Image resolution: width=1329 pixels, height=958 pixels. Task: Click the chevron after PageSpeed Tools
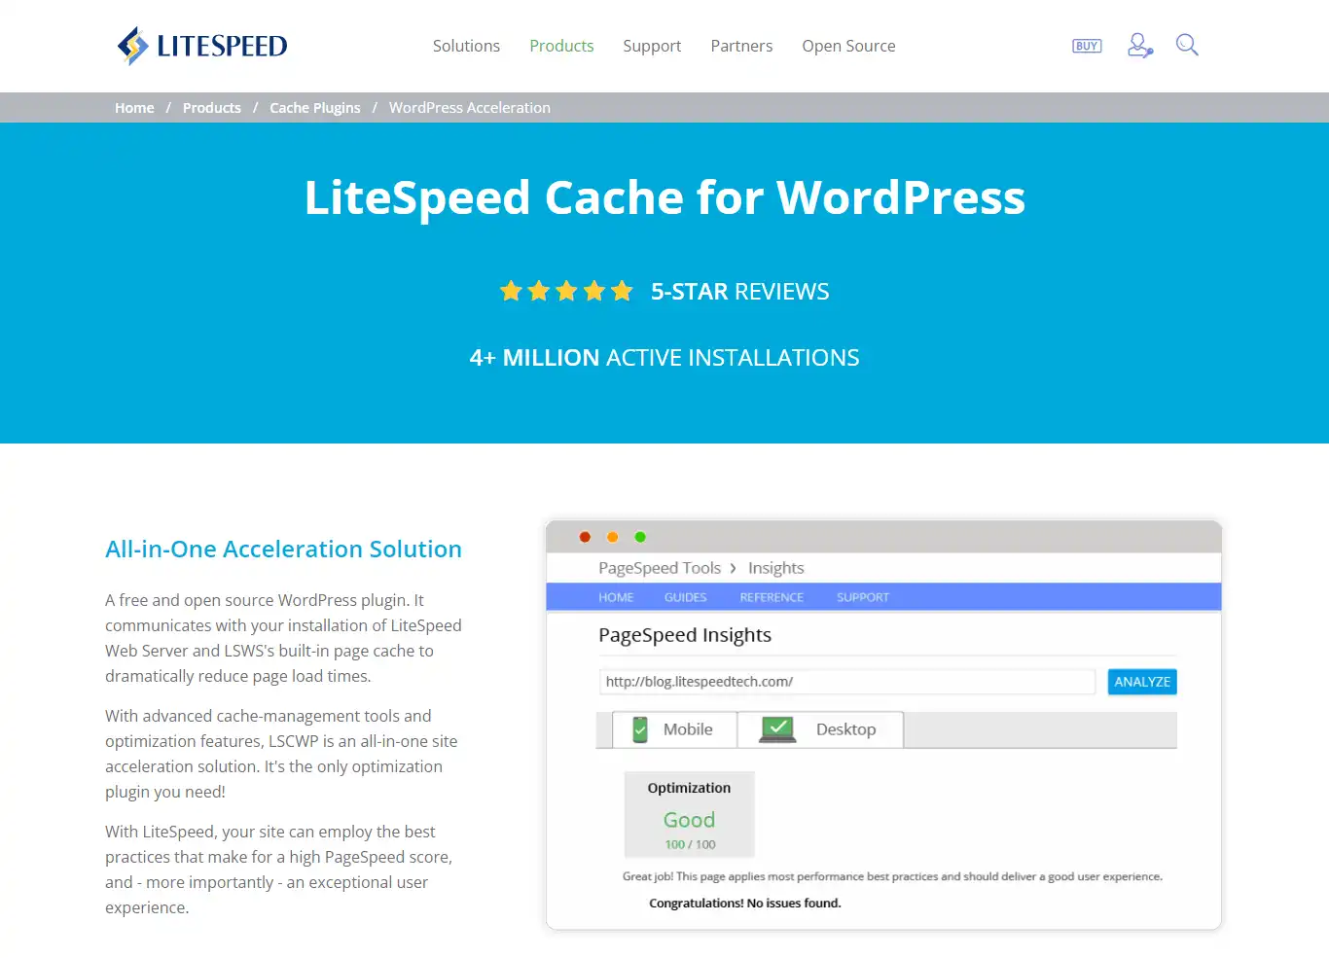tap(734, 568)
